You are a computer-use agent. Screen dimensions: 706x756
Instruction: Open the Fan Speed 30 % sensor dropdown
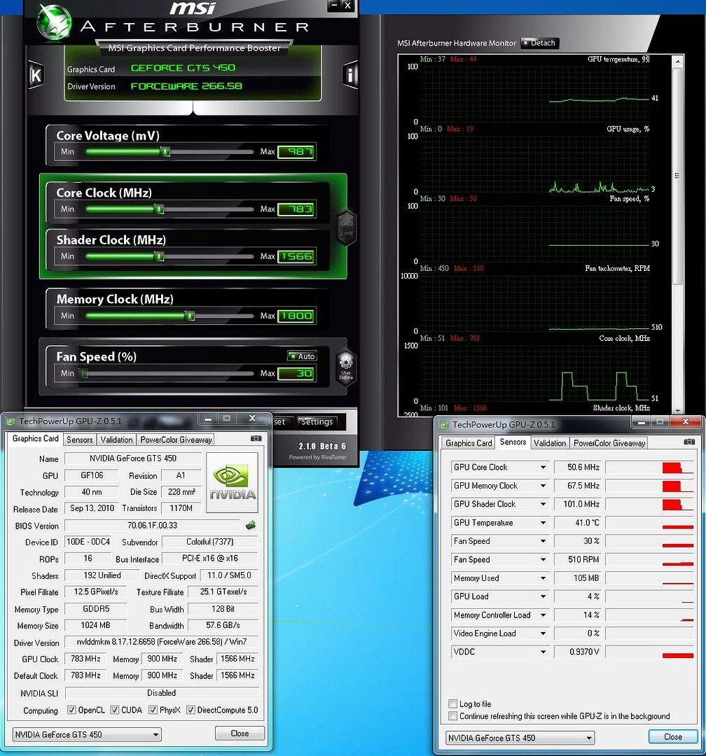(543, 541)
